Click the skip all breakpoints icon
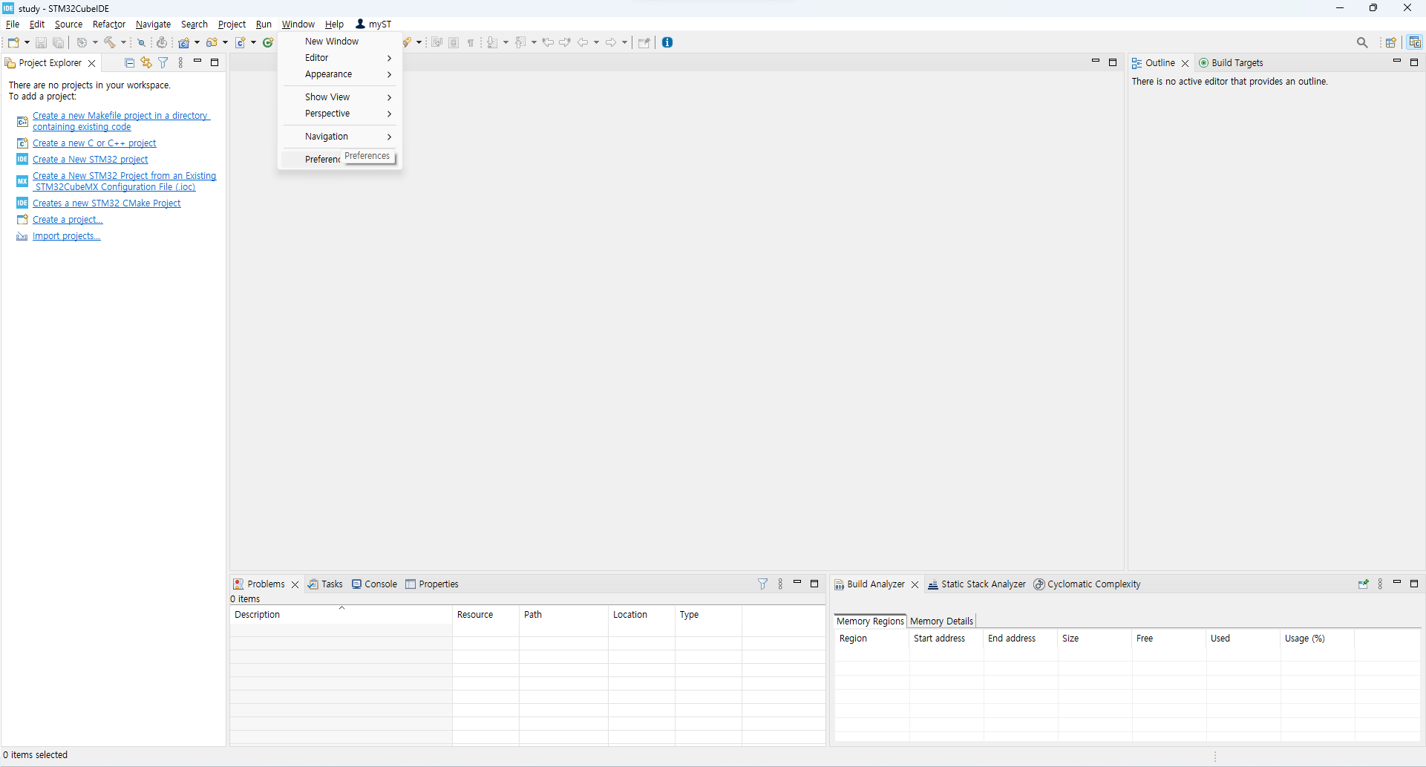The image size is (1426, 767). point(141,42)
